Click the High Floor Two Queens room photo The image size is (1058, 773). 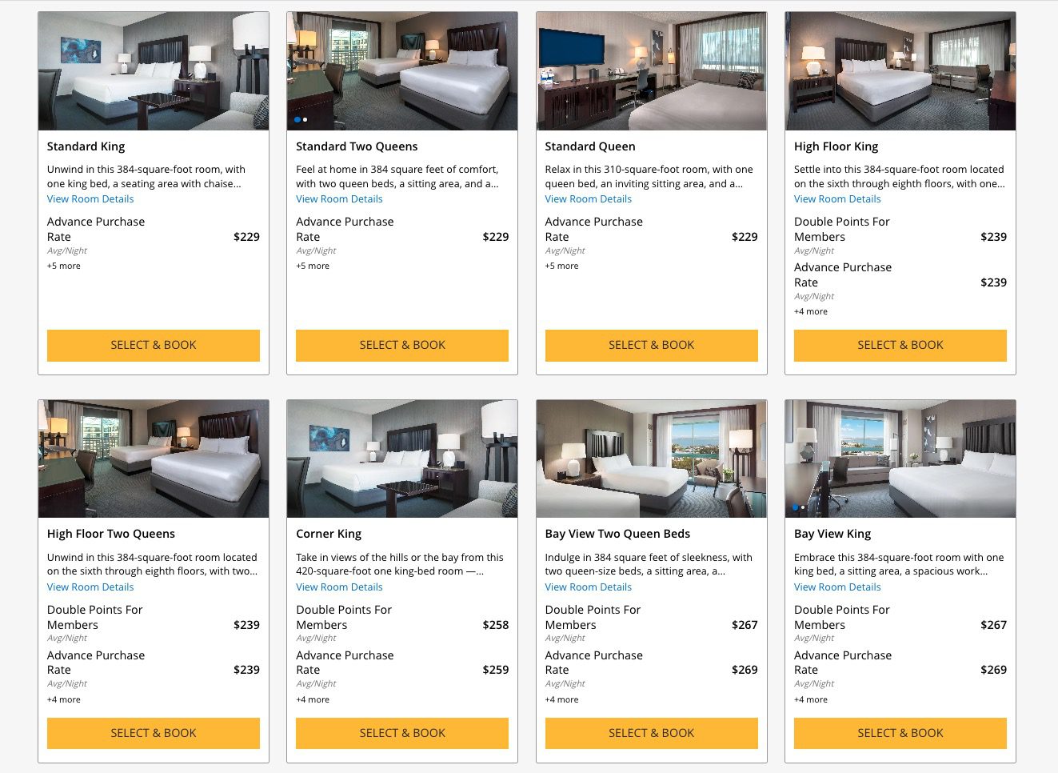pos(153,458)
